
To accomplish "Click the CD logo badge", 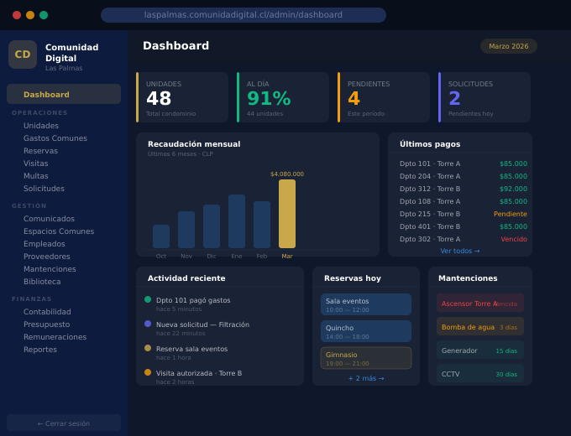I will click(x=23, y=54).
